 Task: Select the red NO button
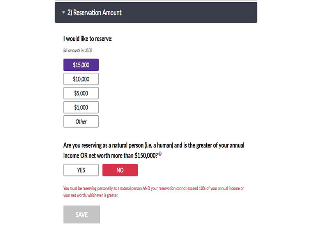coord(120,170)
